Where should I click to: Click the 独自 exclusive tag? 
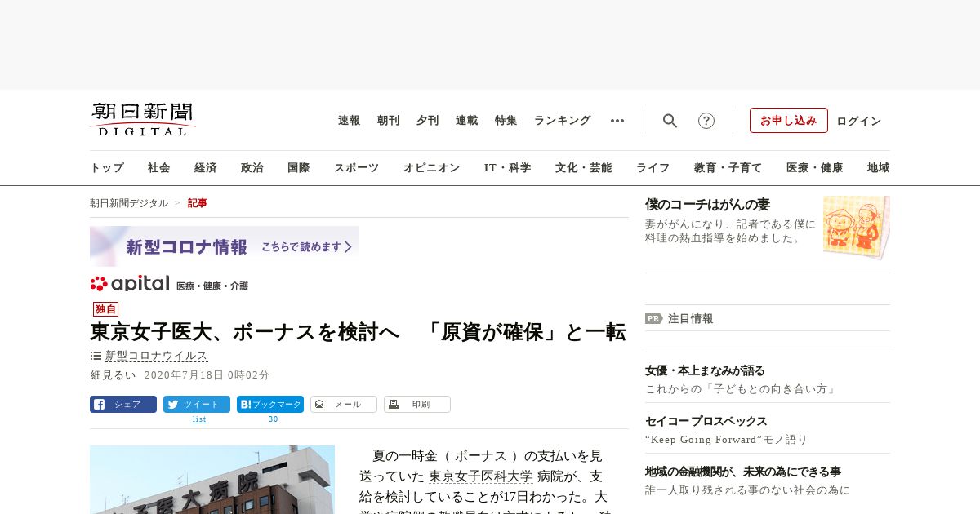pyautogui.click(x=106, y=309)
